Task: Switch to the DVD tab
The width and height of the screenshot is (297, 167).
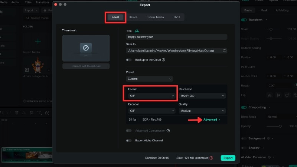Action: 177,17
